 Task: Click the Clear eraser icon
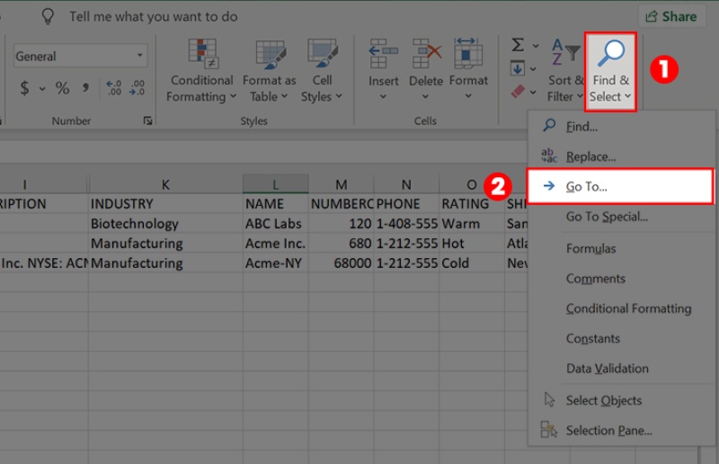click(x=518, y=91)
